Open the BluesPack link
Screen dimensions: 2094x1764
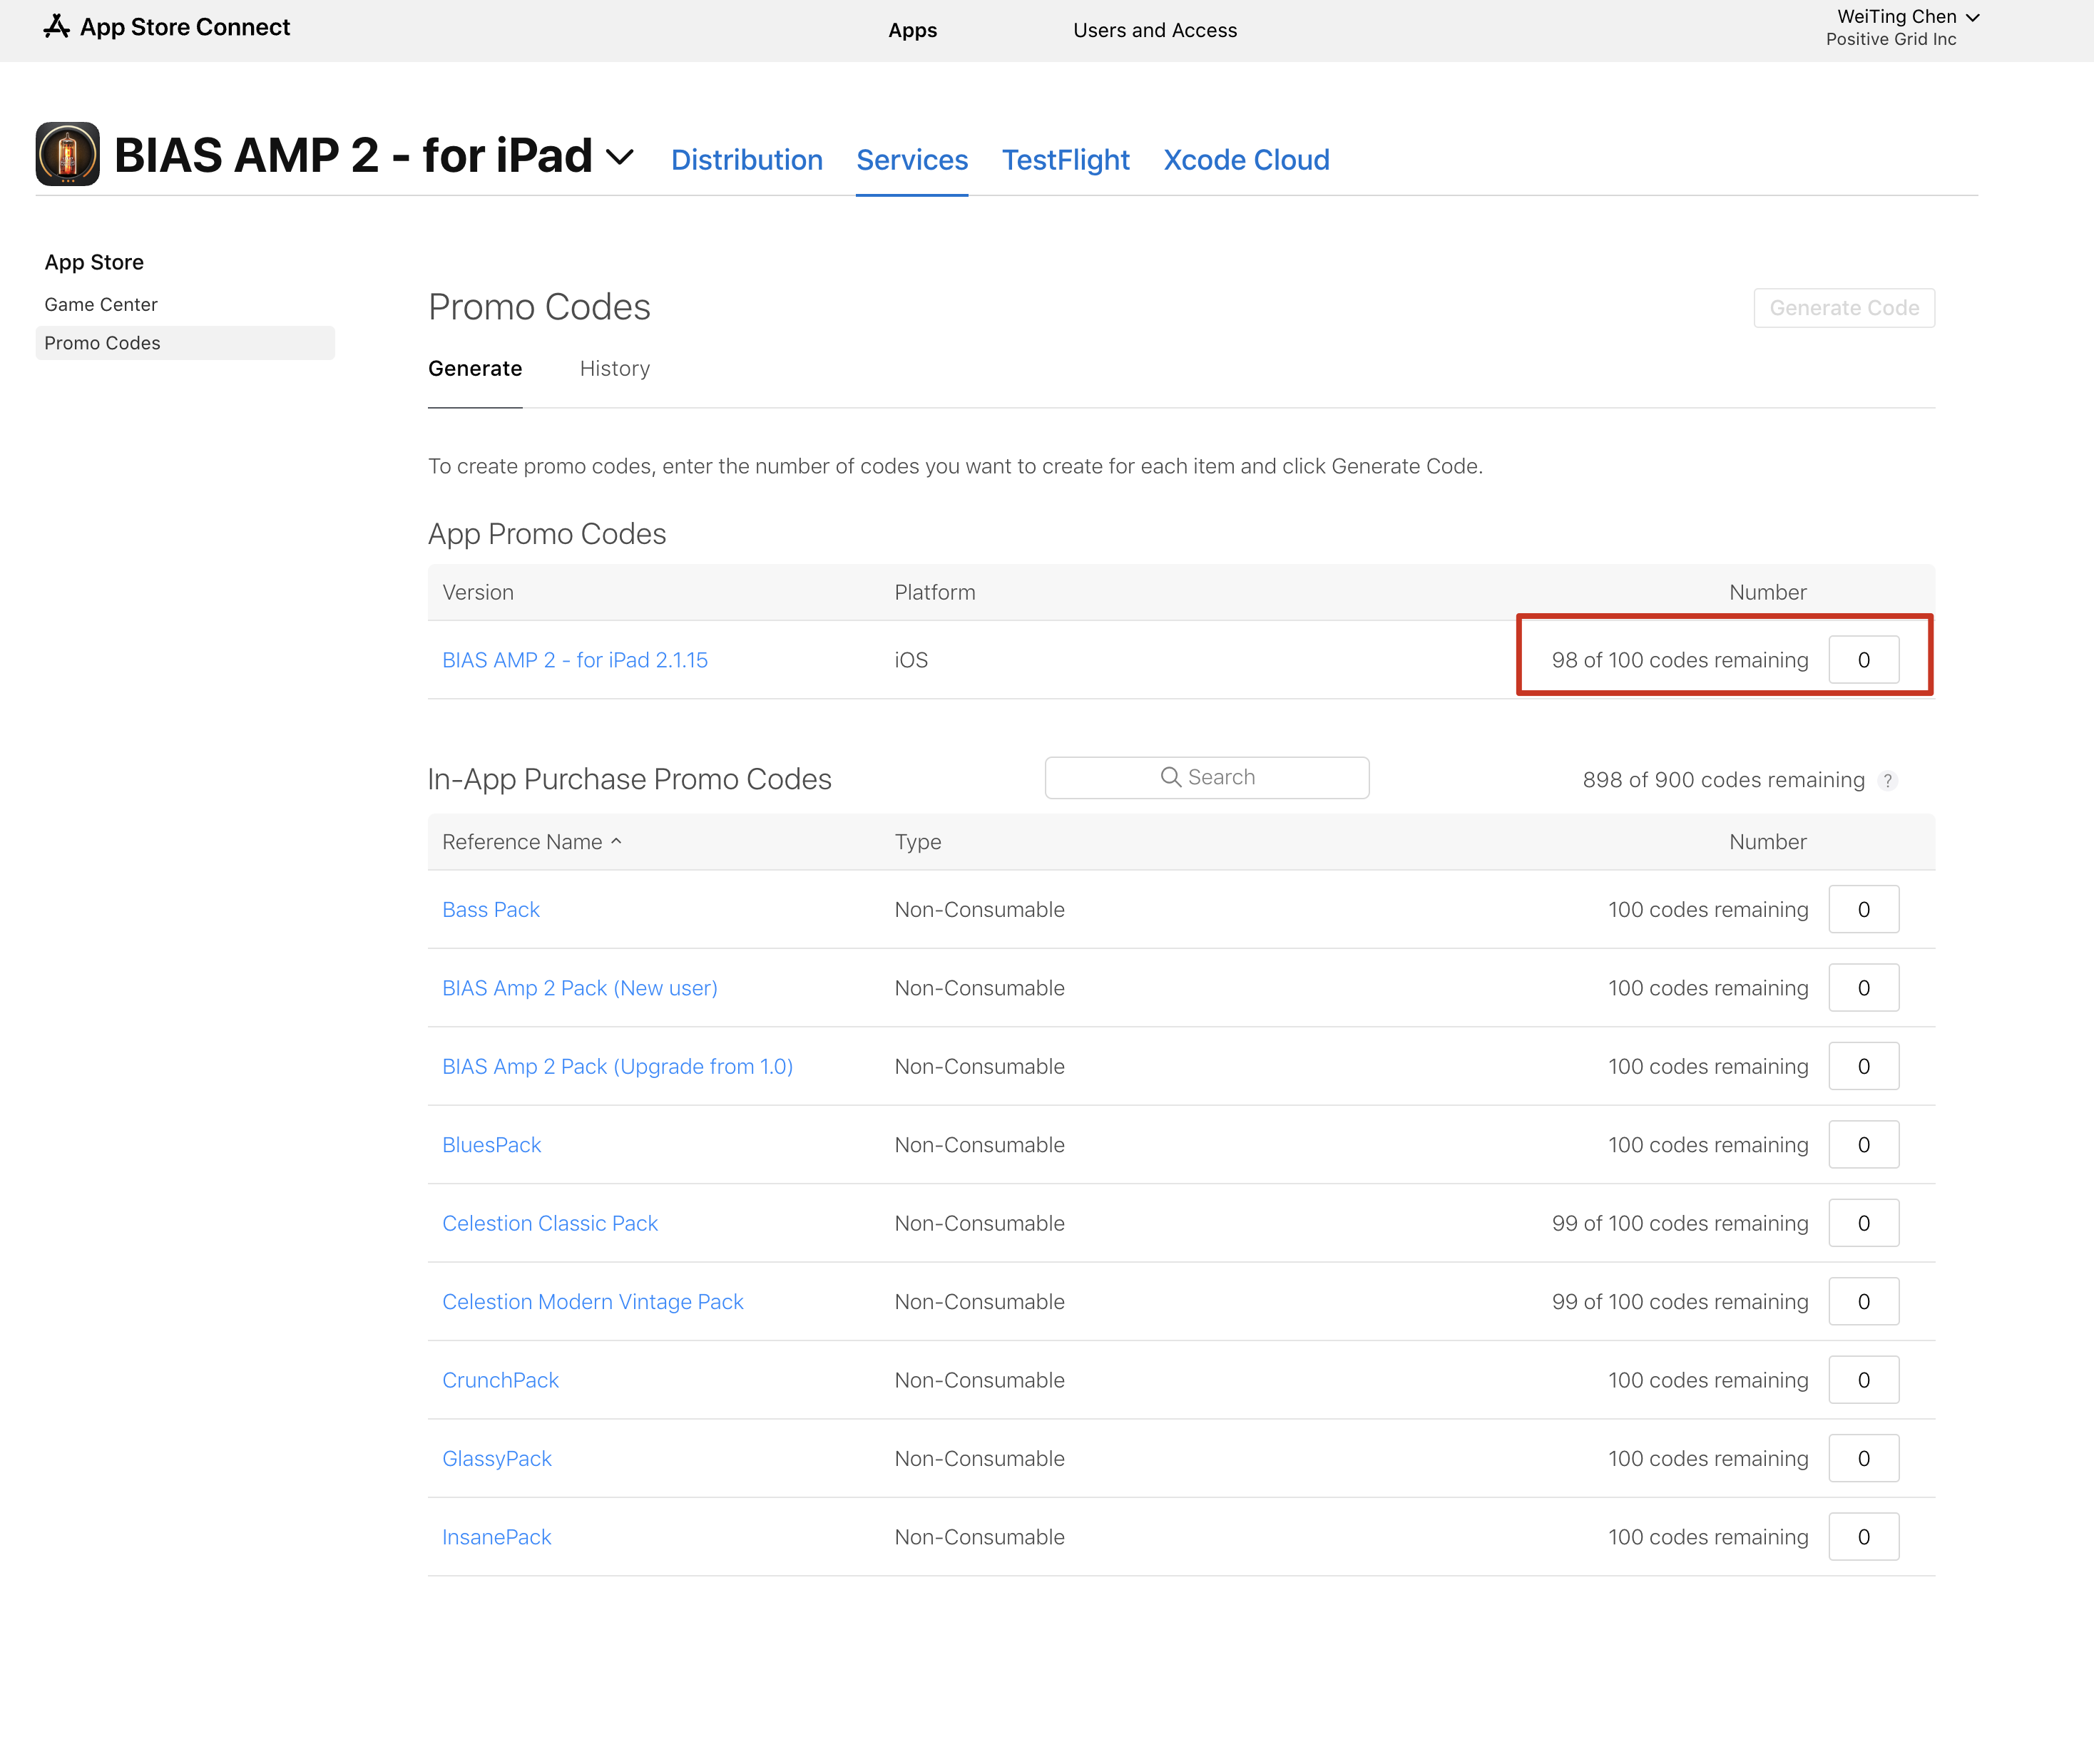click(x=492, y=1145)
